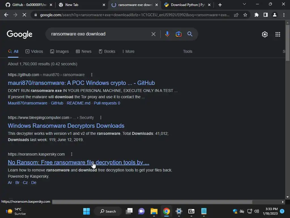The image size is (290, 218).
Task: Open the Chat app on the taskbar
Action: [142, 211]
